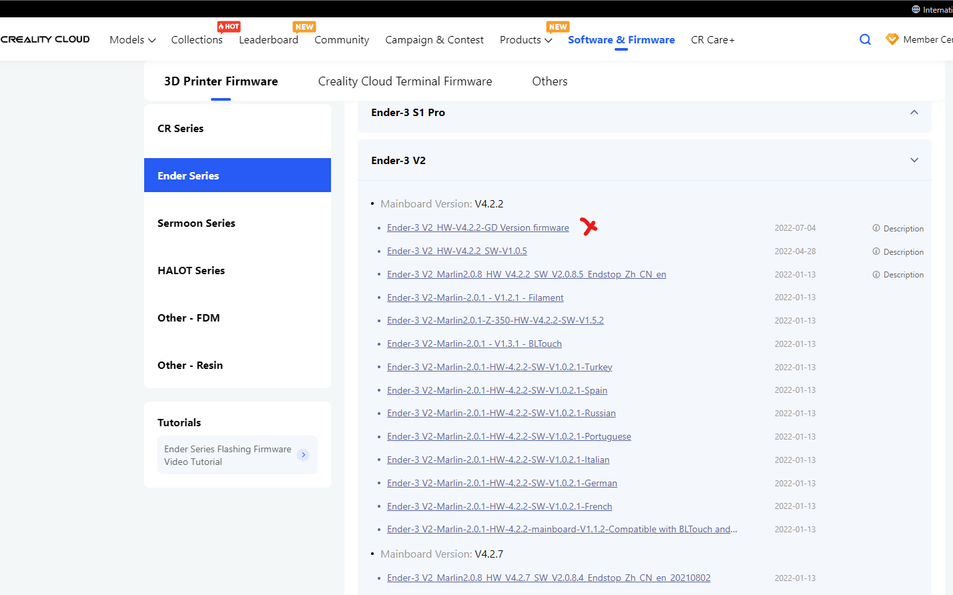Screen dimensions: 953x595
Task: Switch to the Others tab
Action: click(550, 81)
